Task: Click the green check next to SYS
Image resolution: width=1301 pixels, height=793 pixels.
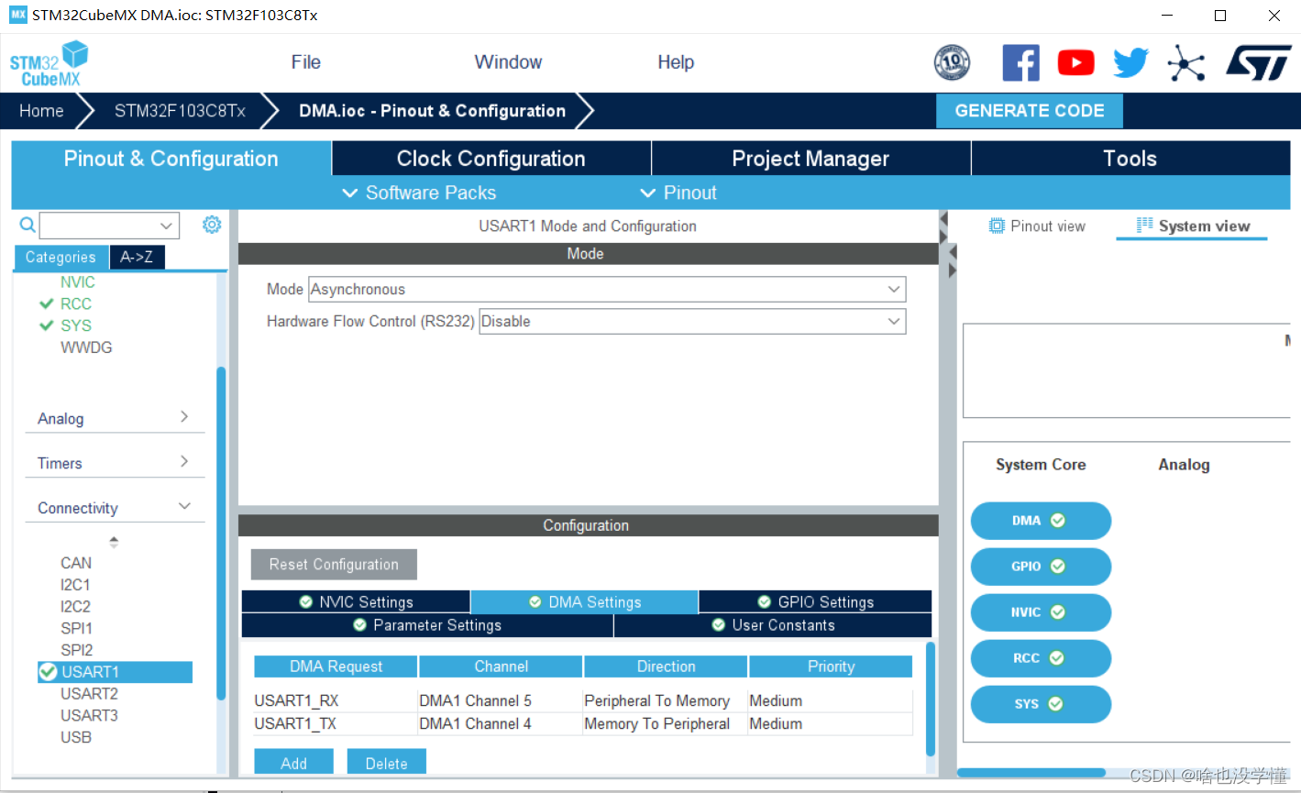Action: [x=46, y=325]
